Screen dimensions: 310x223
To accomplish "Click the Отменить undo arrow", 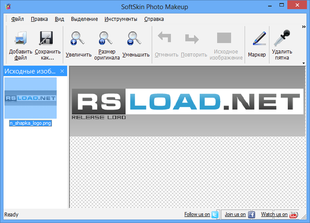I will (x=164, y=37).
